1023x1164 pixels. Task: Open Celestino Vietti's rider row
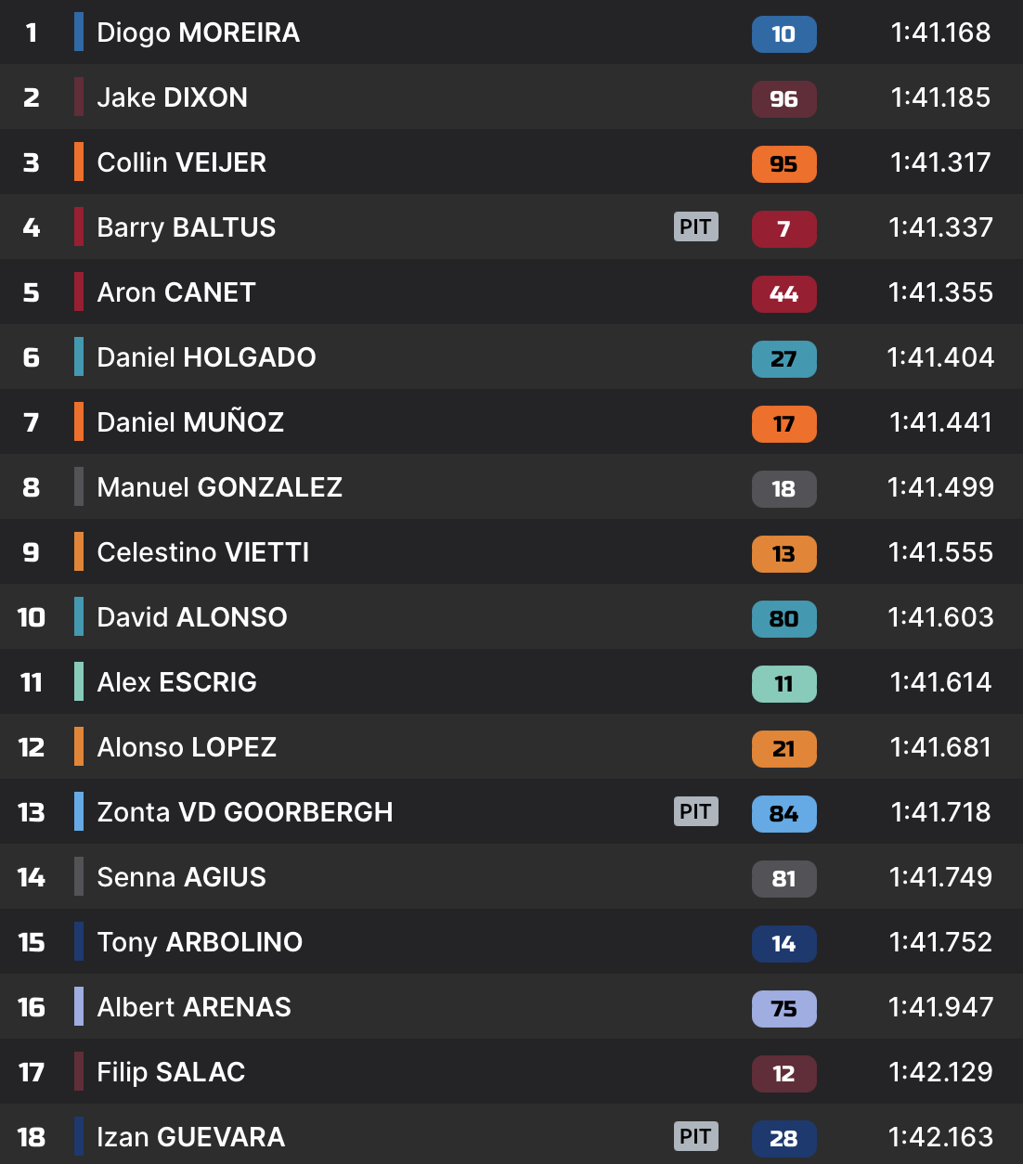pyautogui.click(x=202, y=552)
